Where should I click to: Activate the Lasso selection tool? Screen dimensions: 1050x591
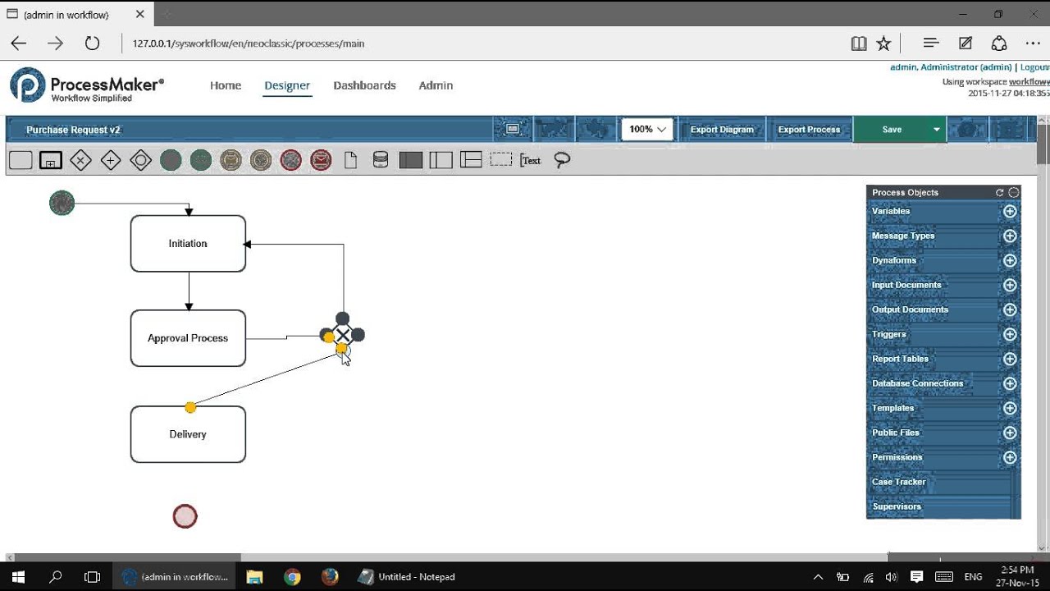562,160
